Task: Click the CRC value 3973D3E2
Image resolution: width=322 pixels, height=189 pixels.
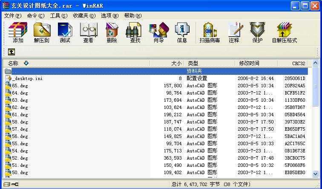Action: 295,122
